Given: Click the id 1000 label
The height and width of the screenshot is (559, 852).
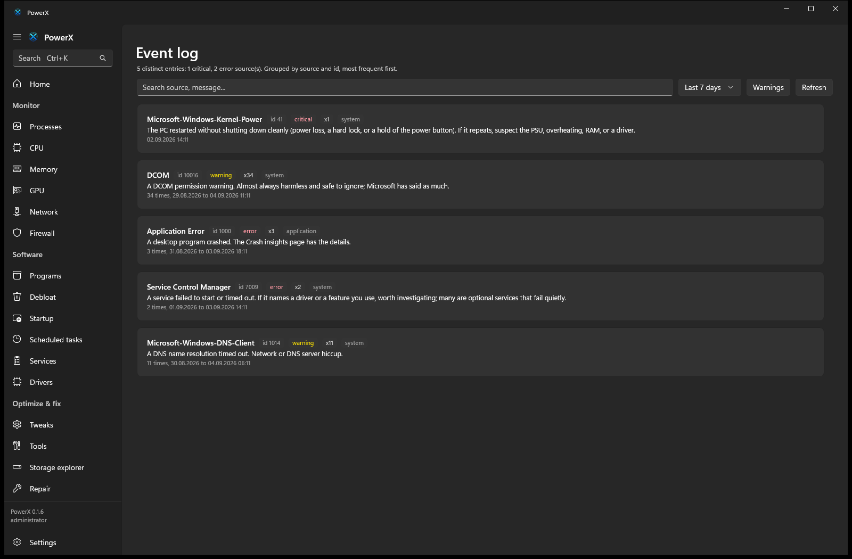Looking at the screenshot, I should point(222,231).
